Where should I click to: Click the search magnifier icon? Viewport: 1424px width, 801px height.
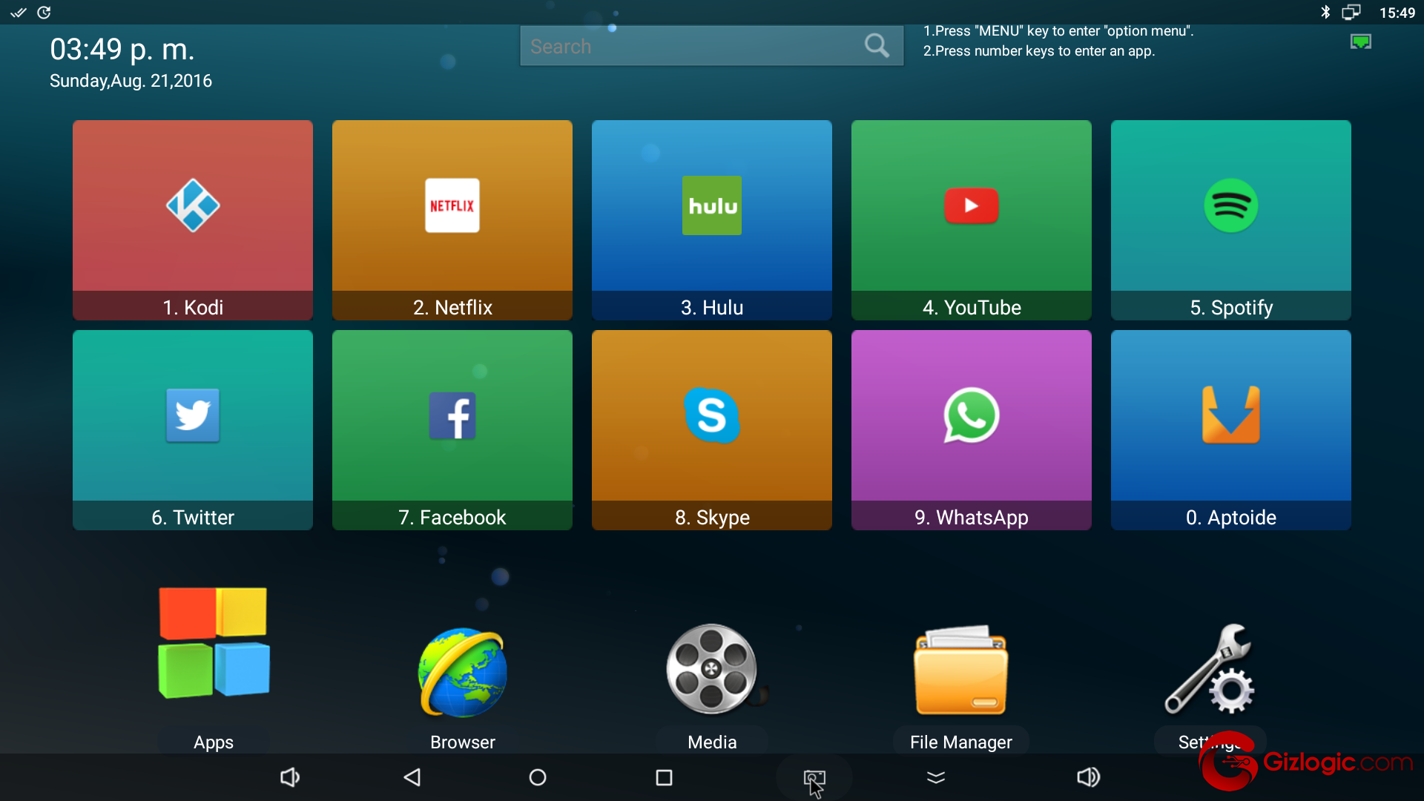click(x=877, y=46)
